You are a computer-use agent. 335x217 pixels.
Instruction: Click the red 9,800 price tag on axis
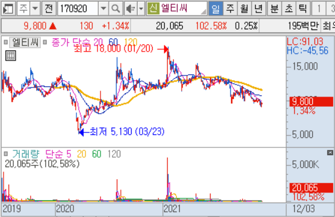point(311,101)
